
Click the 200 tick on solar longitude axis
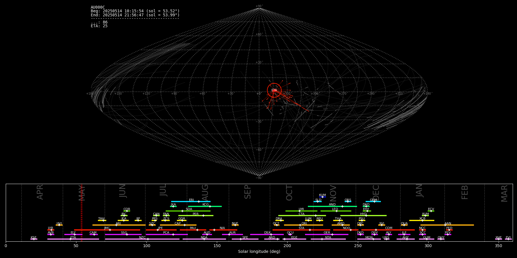[x=287, y=246]
